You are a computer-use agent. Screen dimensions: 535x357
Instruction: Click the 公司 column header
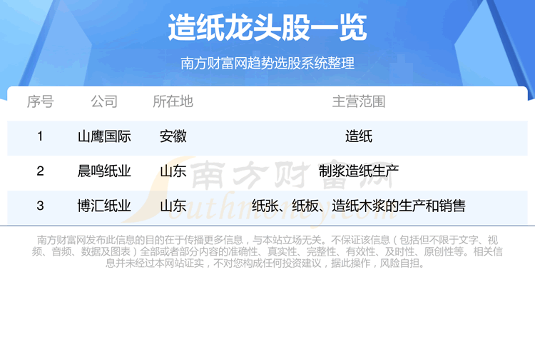(104, 101)
